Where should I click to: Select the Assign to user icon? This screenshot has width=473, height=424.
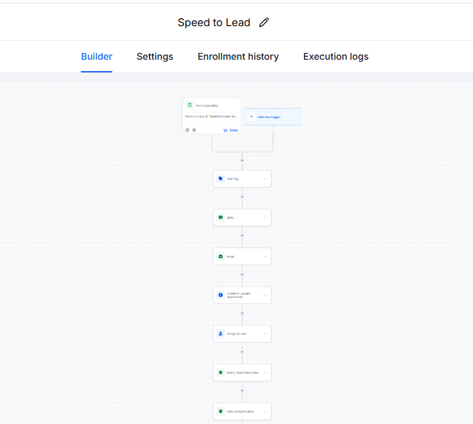pos(221,333)
